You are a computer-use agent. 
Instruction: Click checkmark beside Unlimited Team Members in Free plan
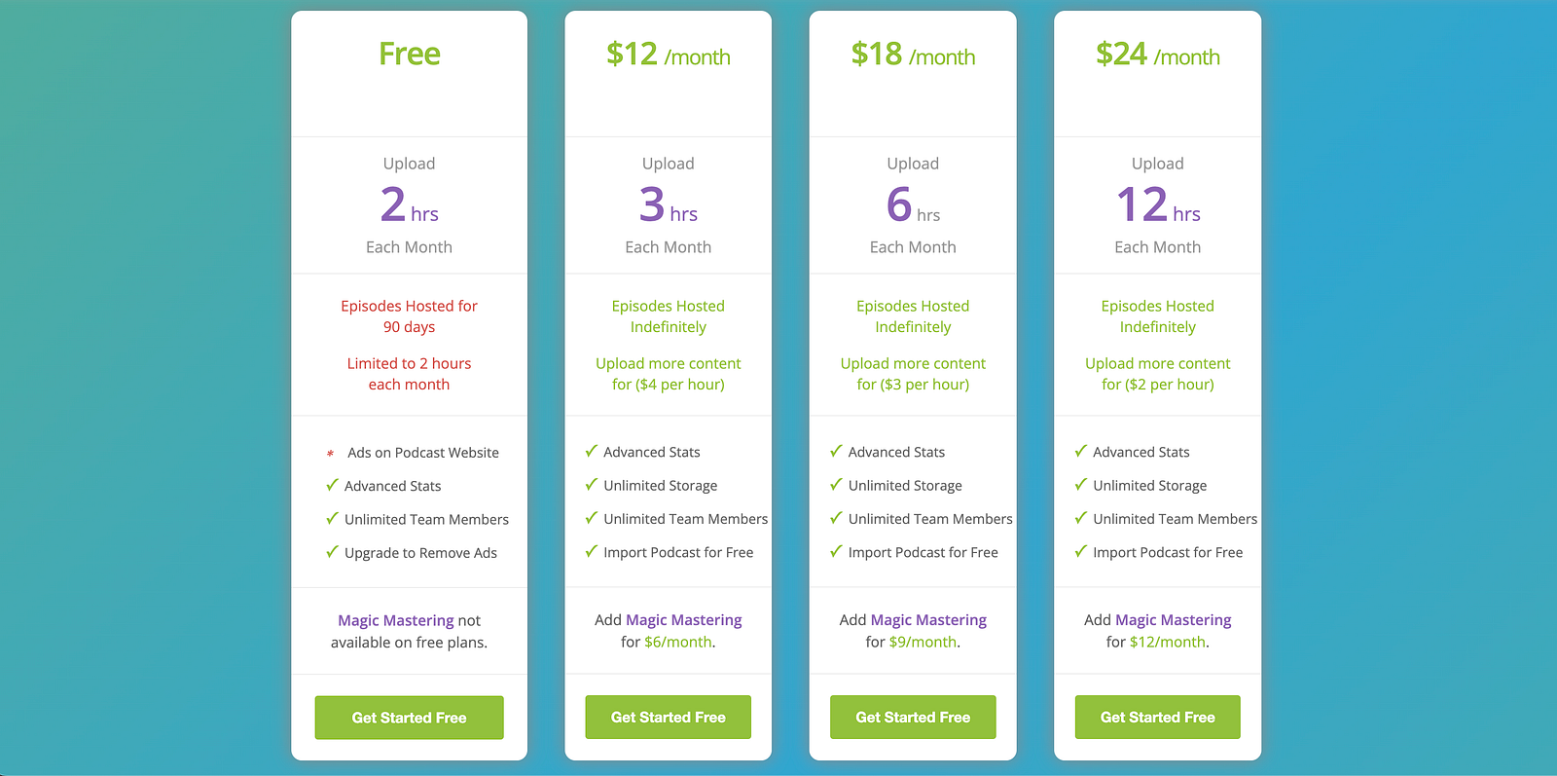pos(332,518)
